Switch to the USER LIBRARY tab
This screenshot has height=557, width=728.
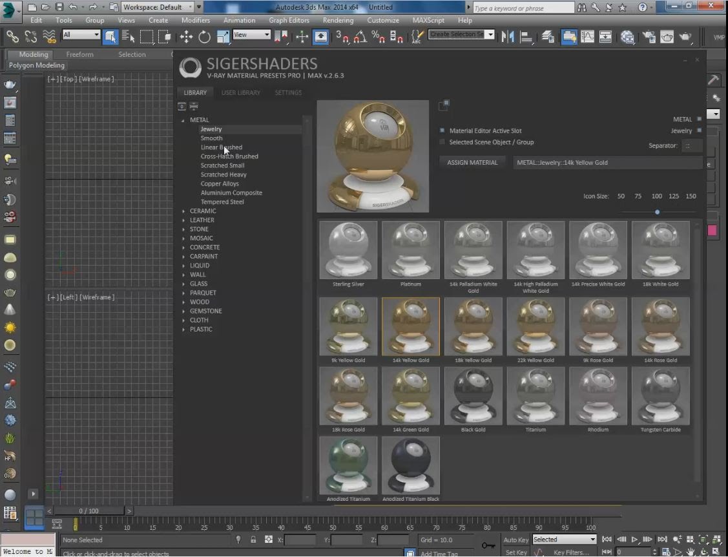[x=241, y=92]
